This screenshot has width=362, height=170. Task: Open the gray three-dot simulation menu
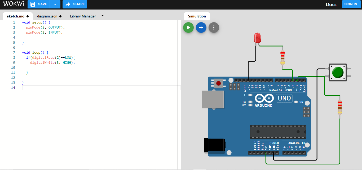(214, 27)
